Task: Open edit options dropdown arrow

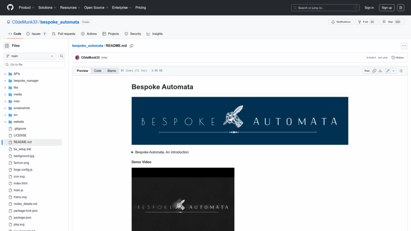Action: pyautogui.click(x=393, y=71)
